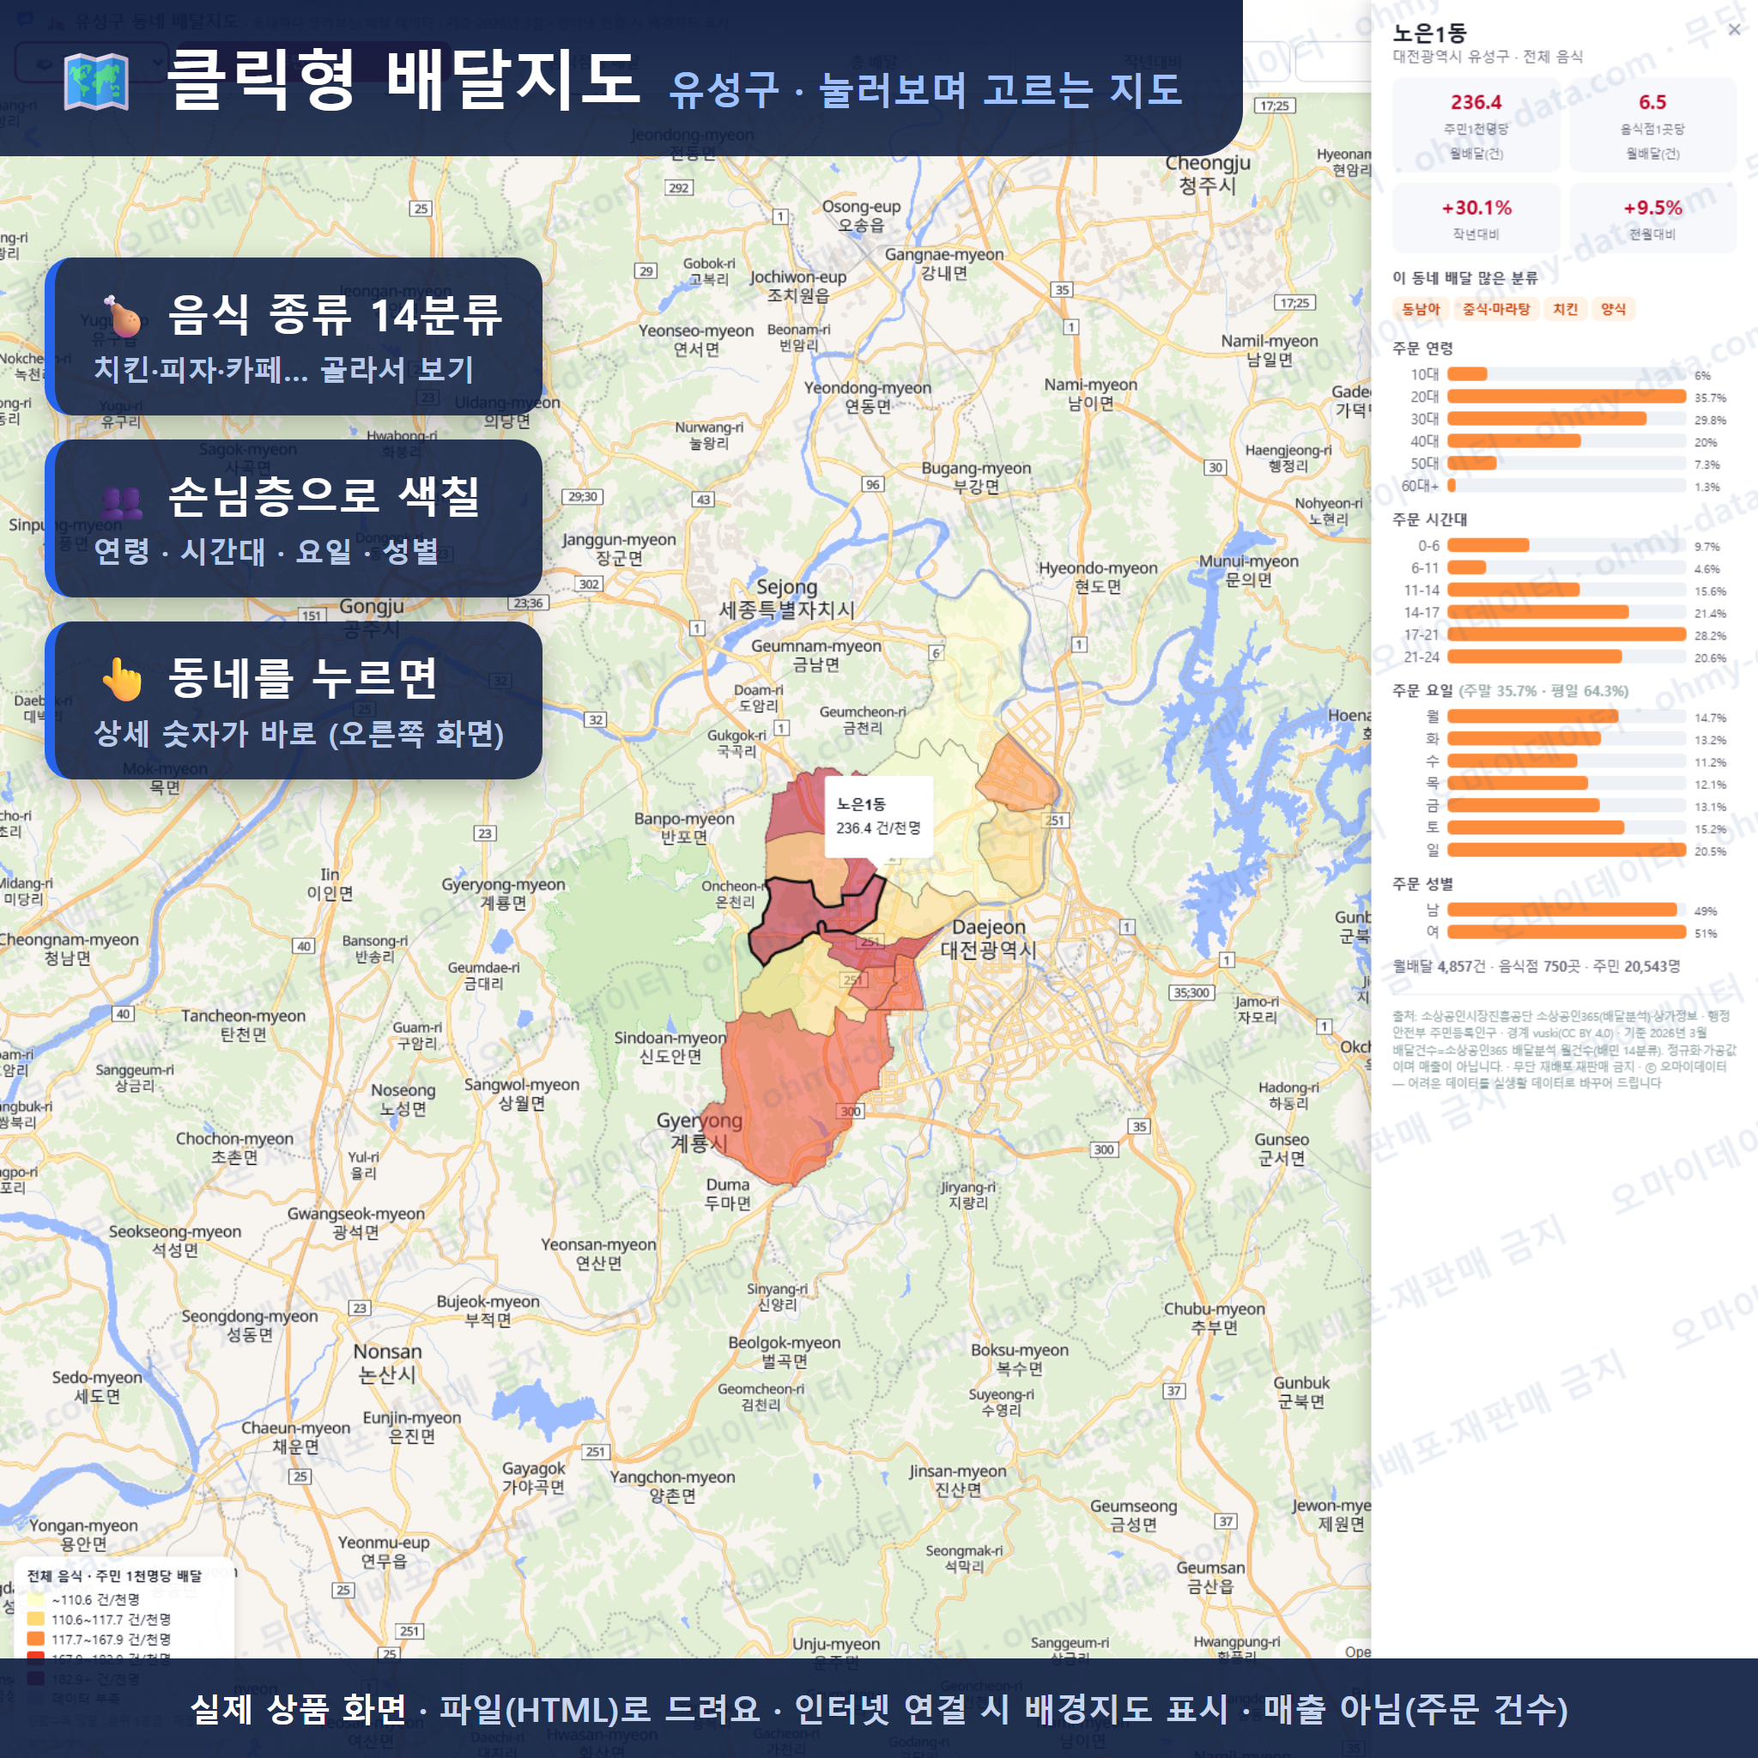Click the Osong-eup 오송읍 map label
The width and height of the screenshot is (1758, 1758).
861,215
